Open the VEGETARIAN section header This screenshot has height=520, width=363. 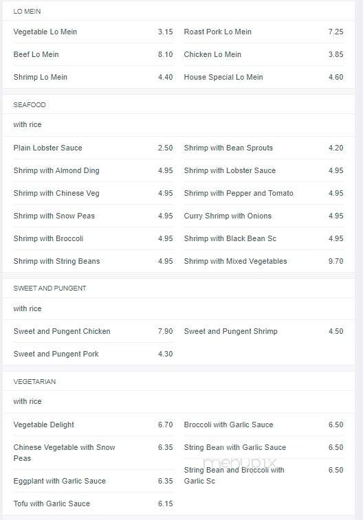tap(34, 382)
